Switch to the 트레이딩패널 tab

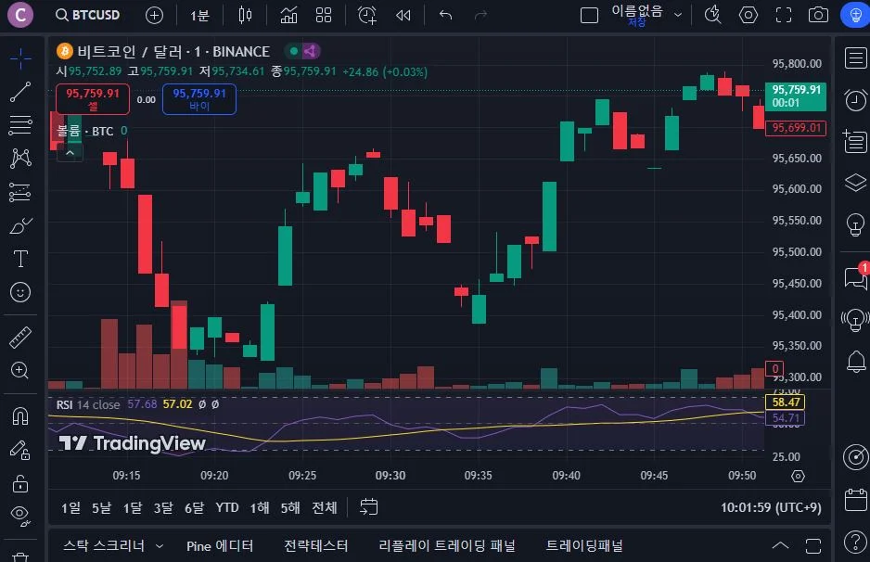tap(583, 546)
